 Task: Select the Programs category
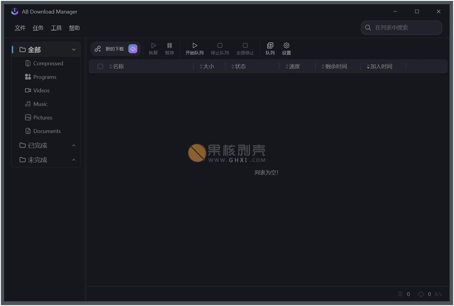[46, 77]
